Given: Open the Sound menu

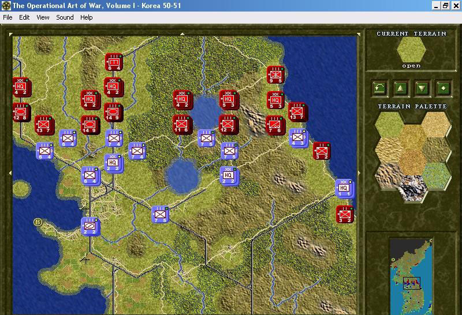Looking at the screenshot, I should (x=65, y=17).
